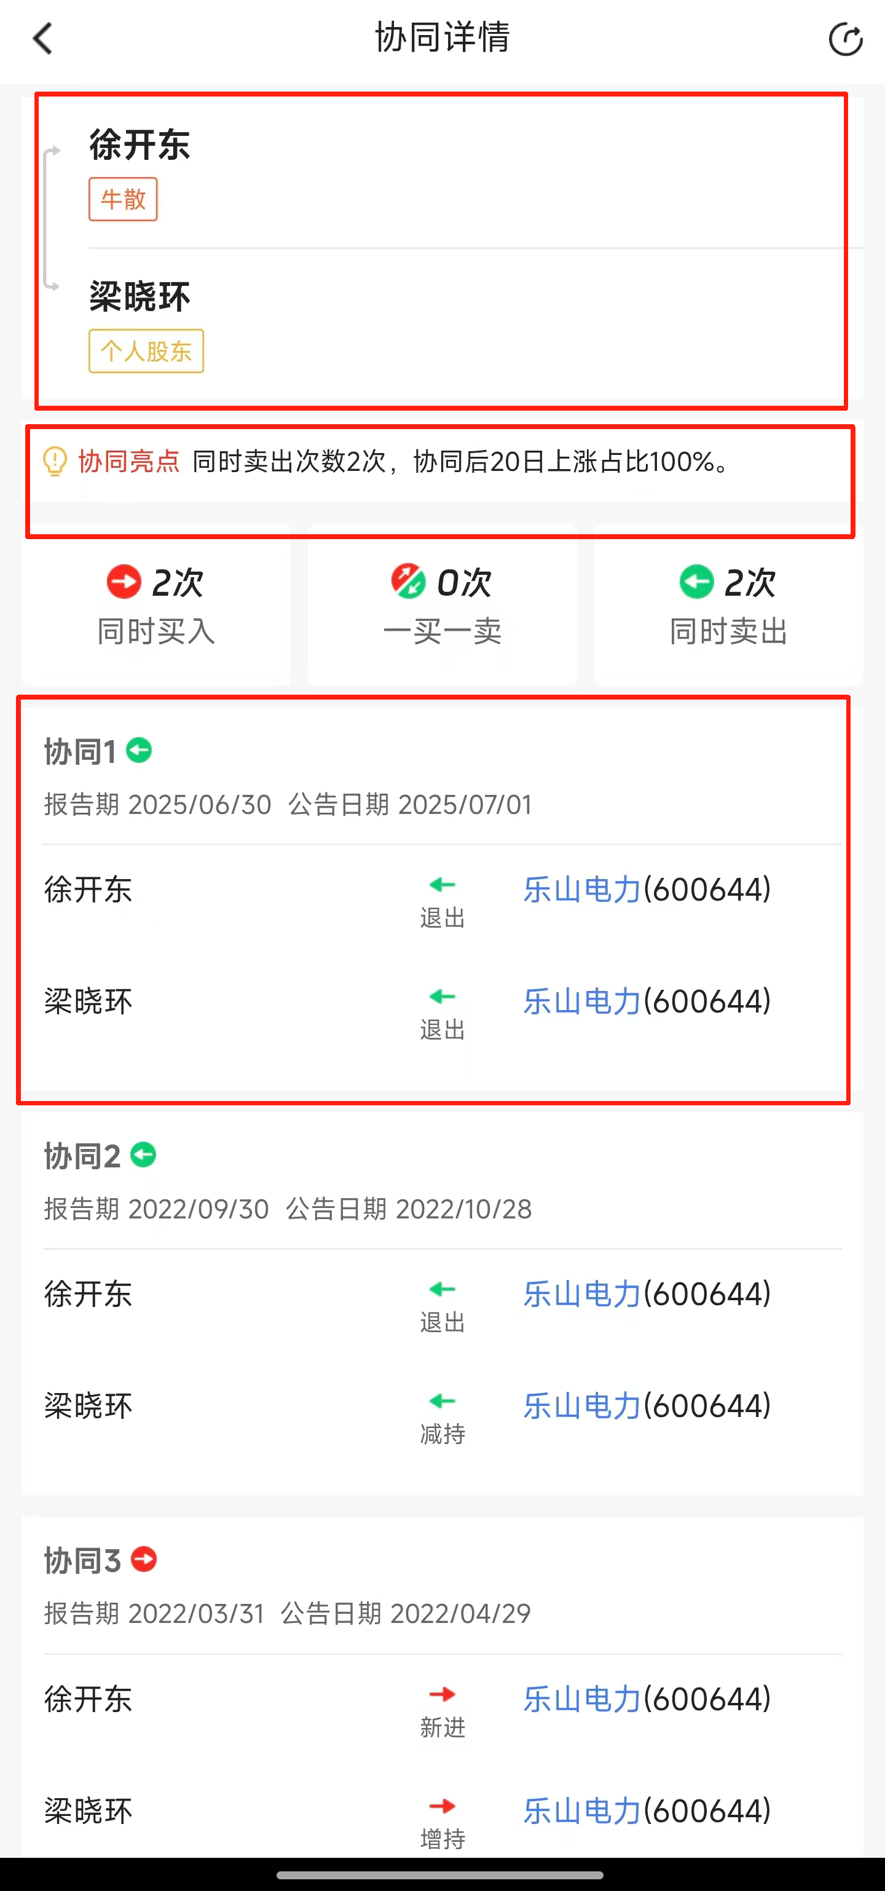The width and height of the screenshot is (885, 1891).
Task: Tap the 个人股东 tag under 梁晓环
Action: click(146, 351)
